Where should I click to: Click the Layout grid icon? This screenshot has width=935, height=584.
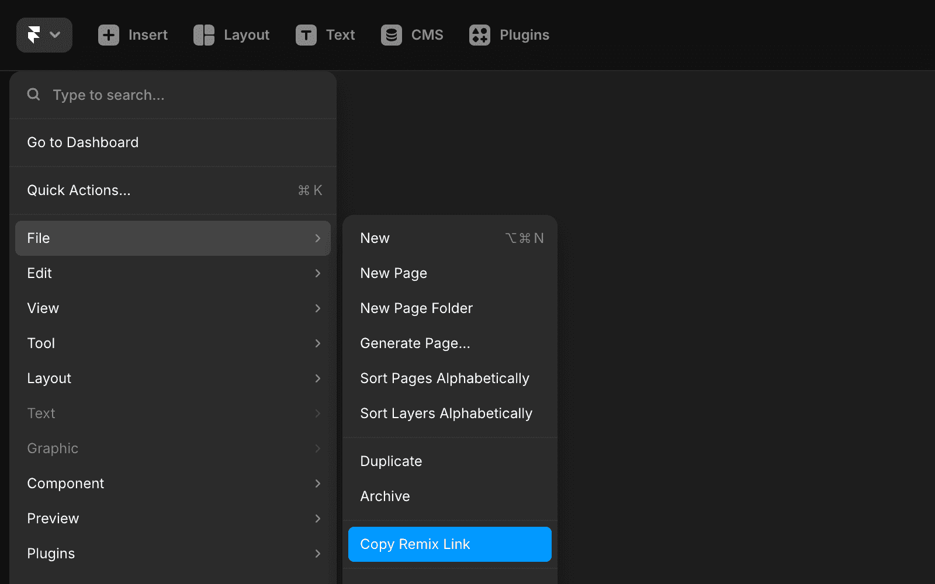(204, 35)
